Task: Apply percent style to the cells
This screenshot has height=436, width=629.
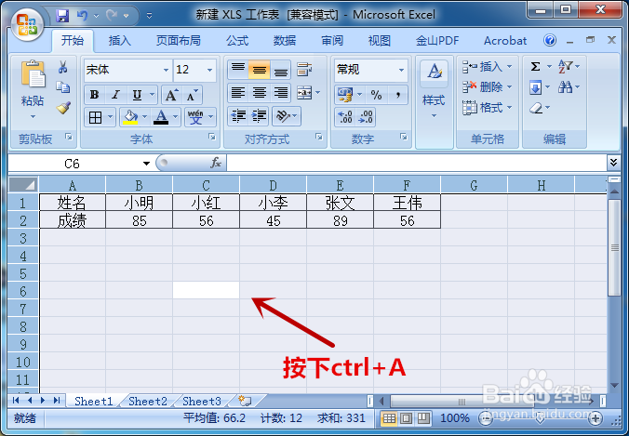Action: (376, 95)
